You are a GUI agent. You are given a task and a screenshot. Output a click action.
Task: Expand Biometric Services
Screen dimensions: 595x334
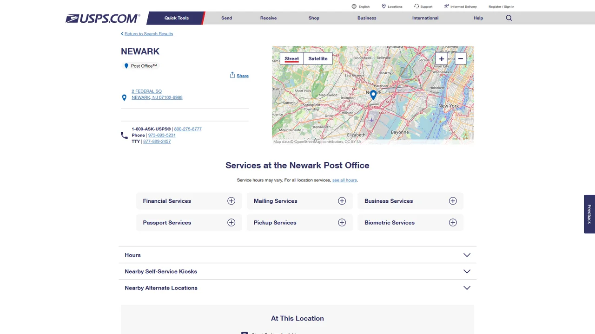tap(410, 223)
